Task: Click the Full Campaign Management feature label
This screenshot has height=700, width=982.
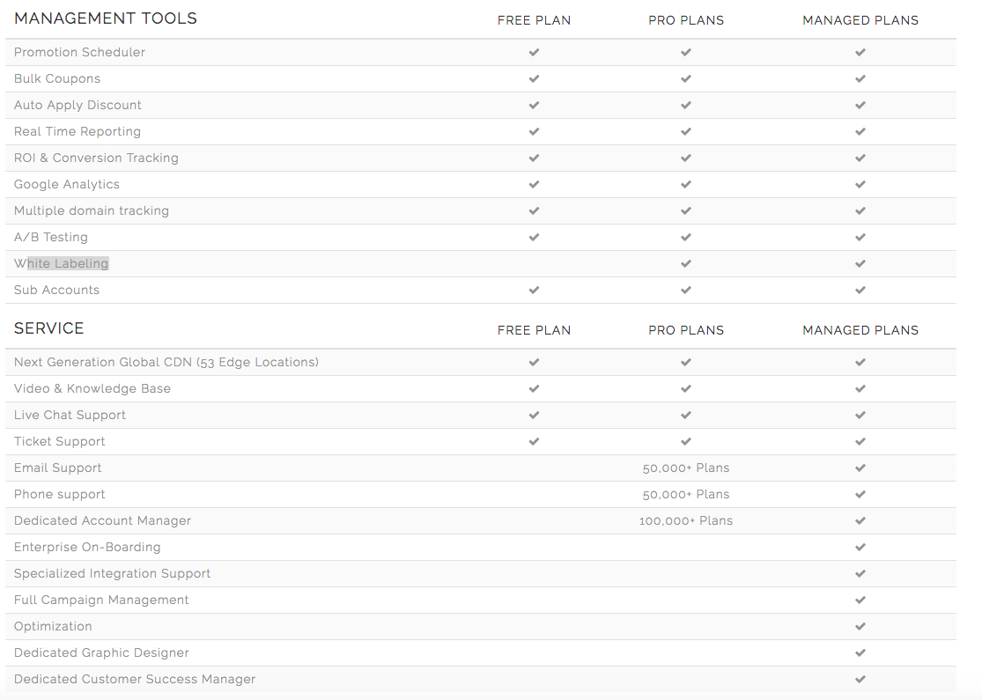Action: tap(101, 600)
